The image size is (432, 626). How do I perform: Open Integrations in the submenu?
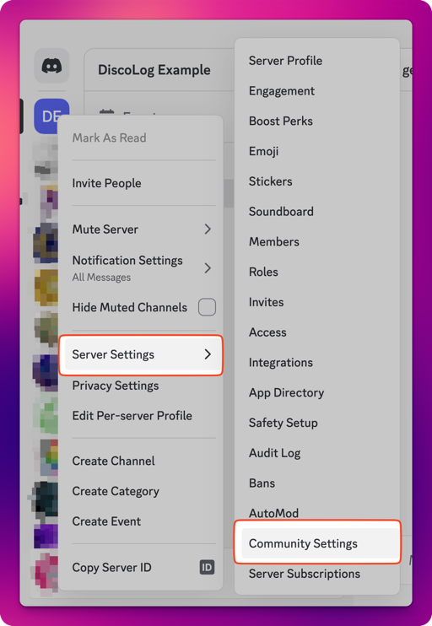[317, 363]
